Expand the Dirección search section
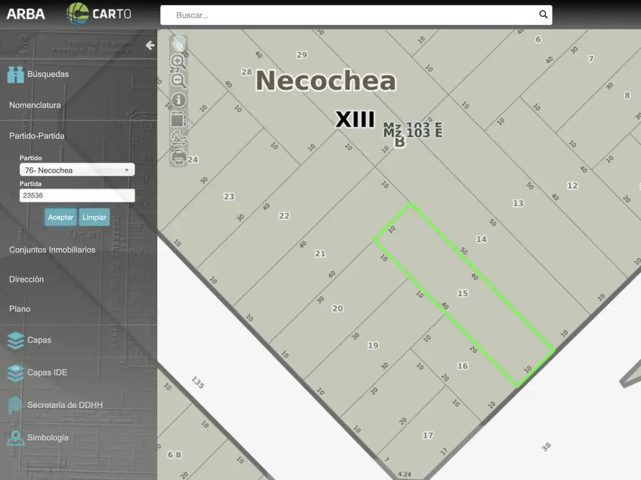The height and width of the screenshot is (480, 641). point(26,279)
